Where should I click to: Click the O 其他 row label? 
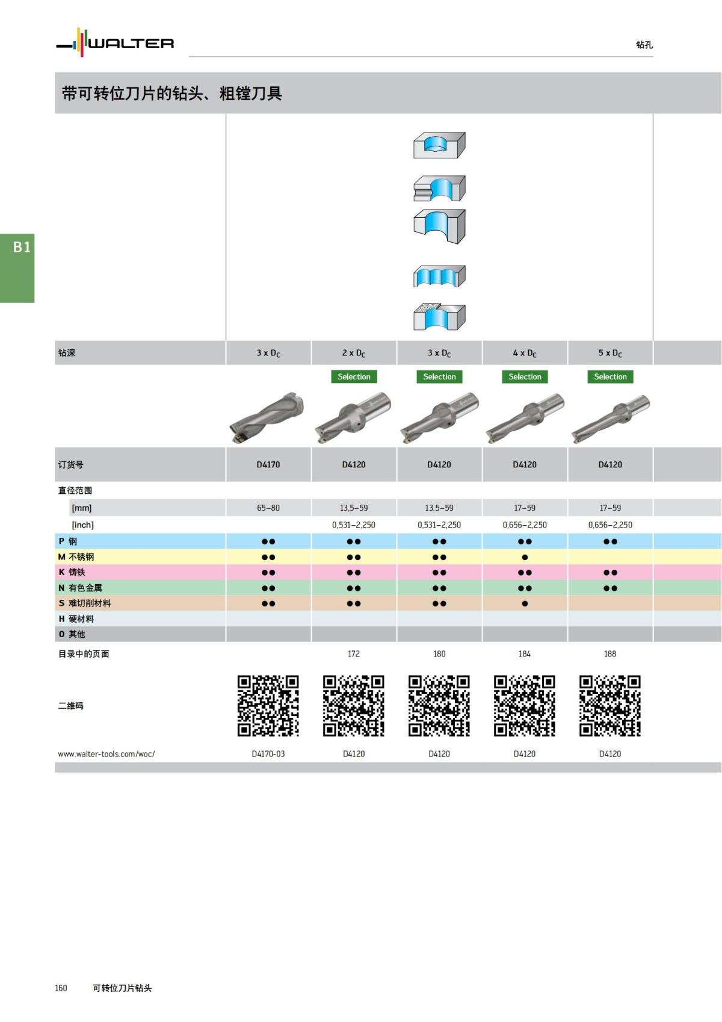(72, 634)
